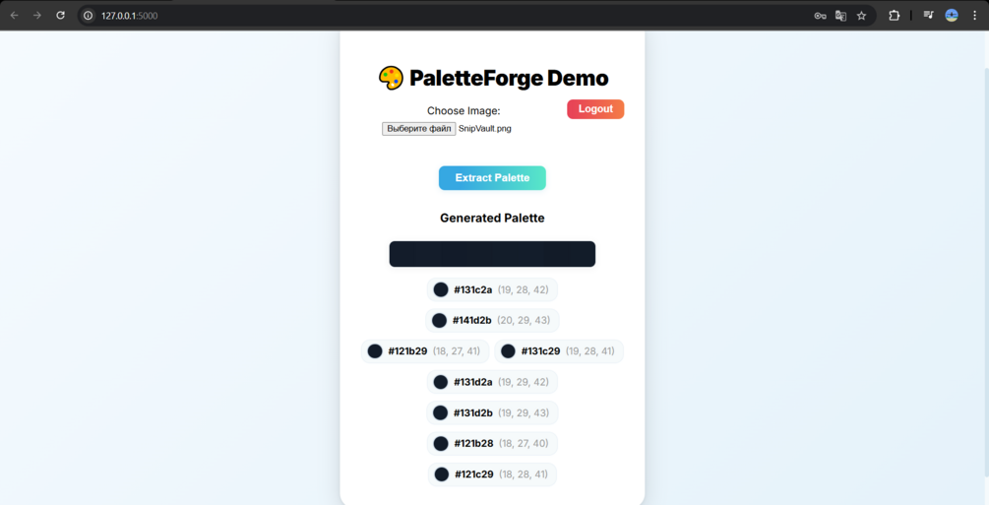Click the address bar URL 127.0.0.1:5000
The image size is (989, 505).
pyautogui.click(x=129, y=16)
